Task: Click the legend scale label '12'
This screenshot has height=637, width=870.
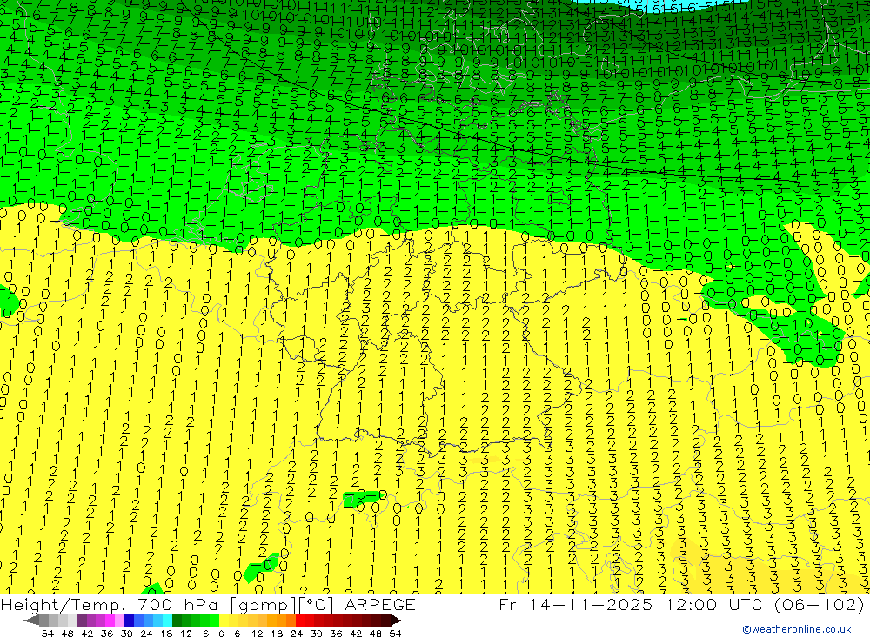Action: coord(258,634)
